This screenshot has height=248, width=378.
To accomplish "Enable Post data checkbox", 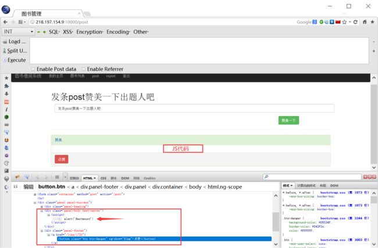I will click(33, 69).
